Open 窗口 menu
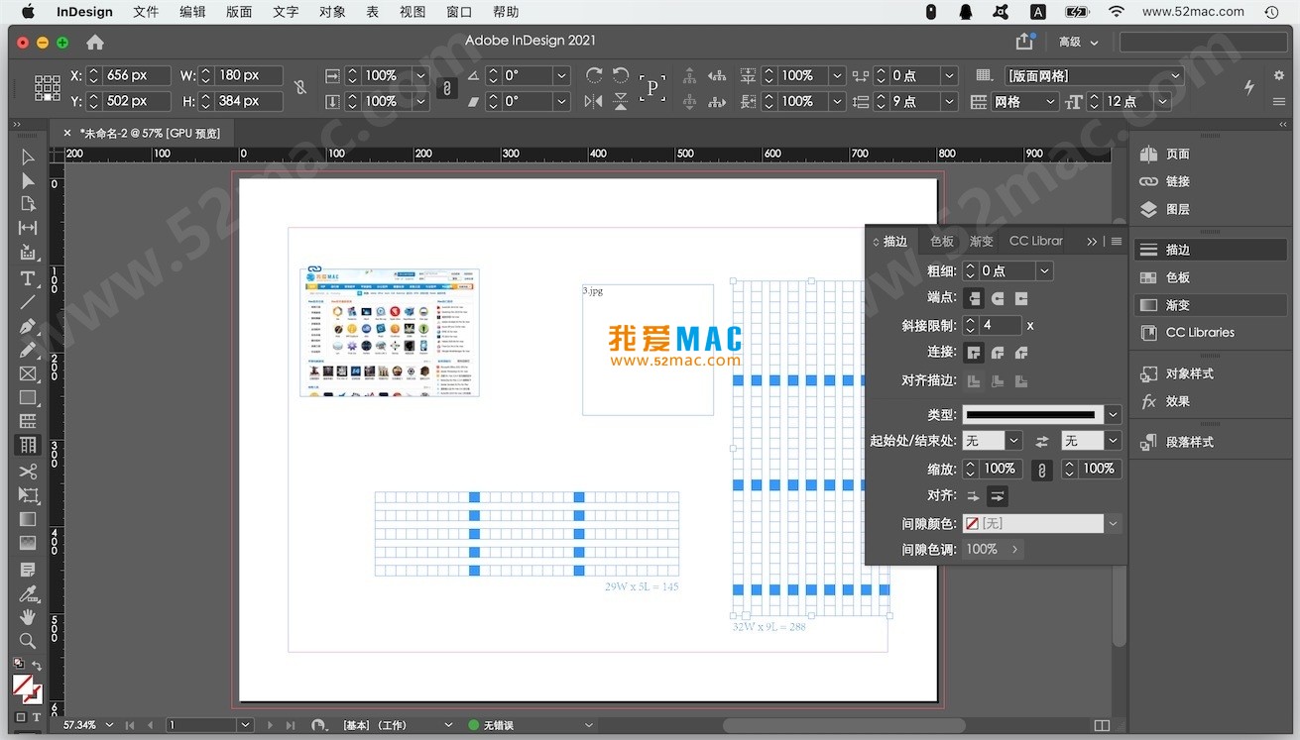The height and width of the screenshot is (740, 1300). tap(459, 12)
